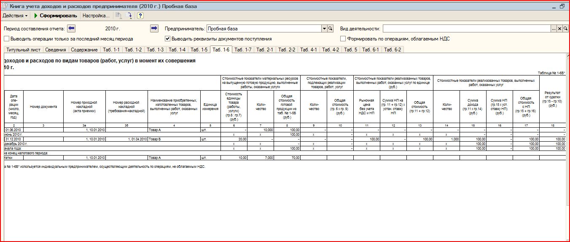The width and height of the screenshot is (570, 242).
Task: Open the Настройка... settings button
Action: coord(96,16)
